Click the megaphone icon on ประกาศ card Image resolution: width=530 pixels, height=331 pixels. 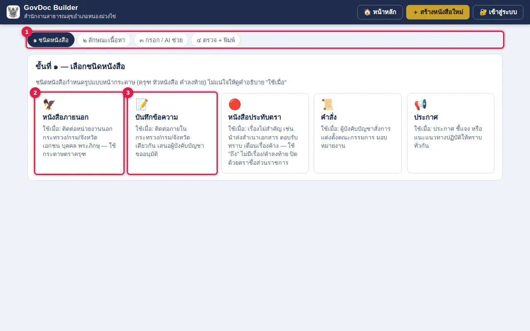(x=420, y=104)
